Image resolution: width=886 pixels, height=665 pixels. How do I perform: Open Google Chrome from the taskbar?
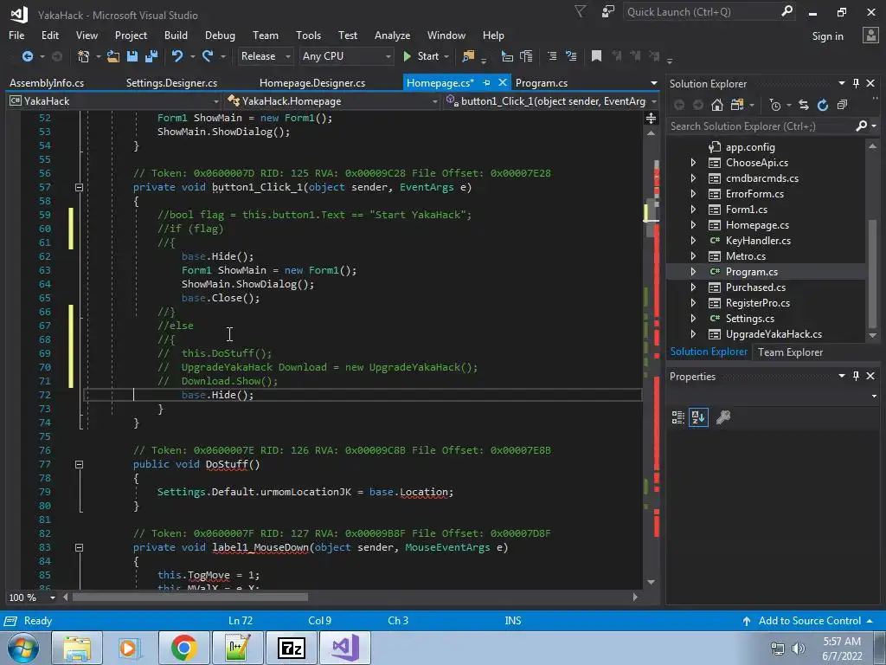coord(183,648)
